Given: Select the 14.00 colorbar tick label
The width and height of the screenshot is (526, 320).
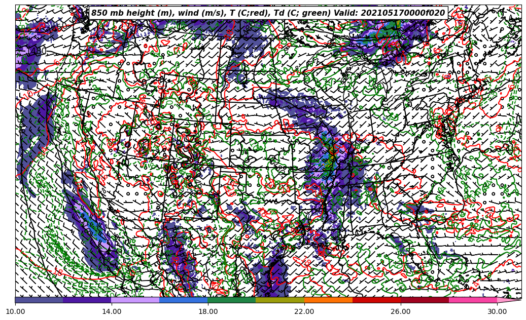Looking at the screenshot, I should click(112, 312).
